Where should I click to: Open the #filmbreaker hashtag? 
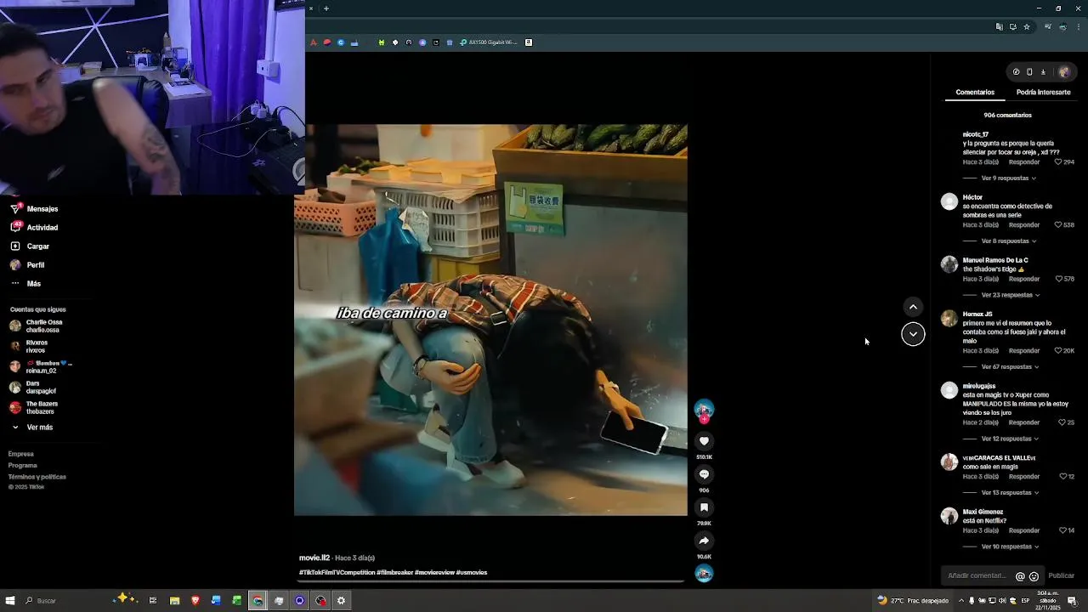coord(394,573)
